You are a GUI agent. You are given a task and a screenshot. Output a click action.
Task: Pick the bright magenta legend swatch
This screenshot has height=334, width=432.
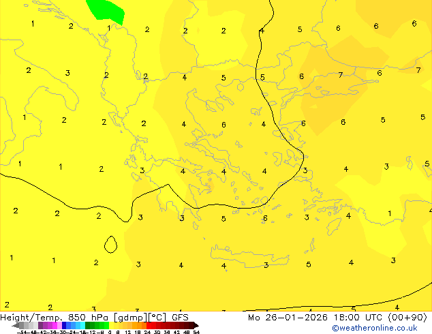[x=55, y=325]
